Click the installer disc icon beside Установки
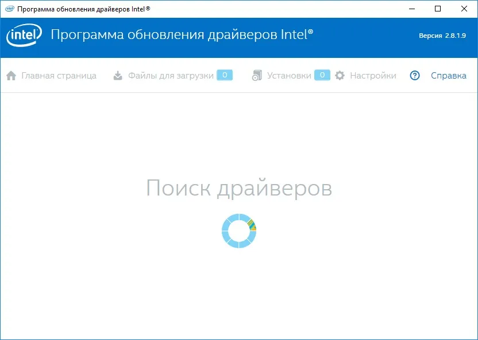The height and width of the screenshot is (340, 478). tap(257, 76)
